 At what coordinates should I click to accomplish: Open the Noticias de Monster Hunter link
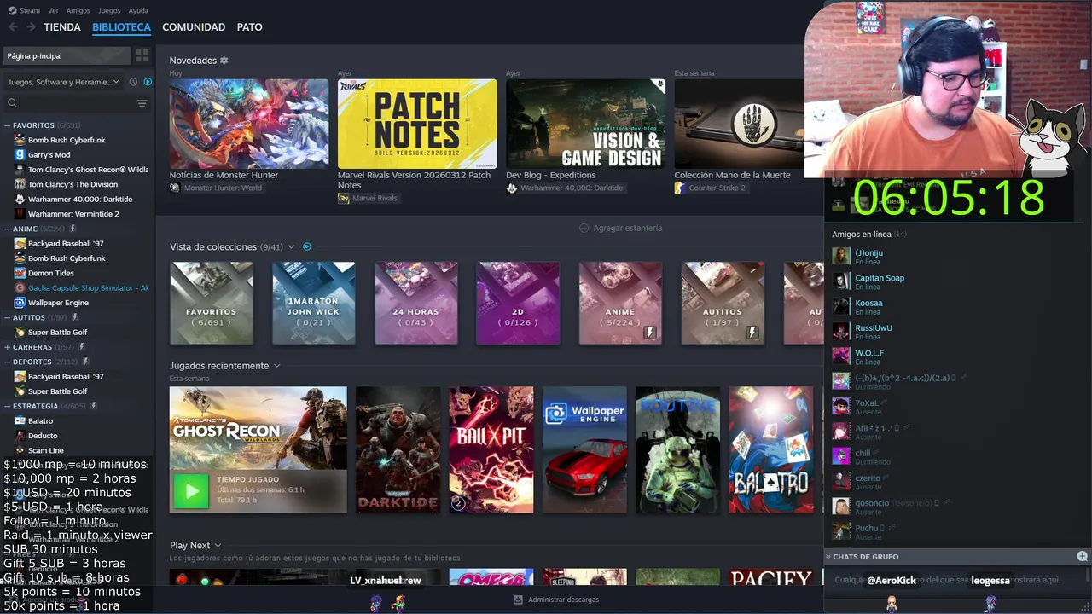(224, 175)
